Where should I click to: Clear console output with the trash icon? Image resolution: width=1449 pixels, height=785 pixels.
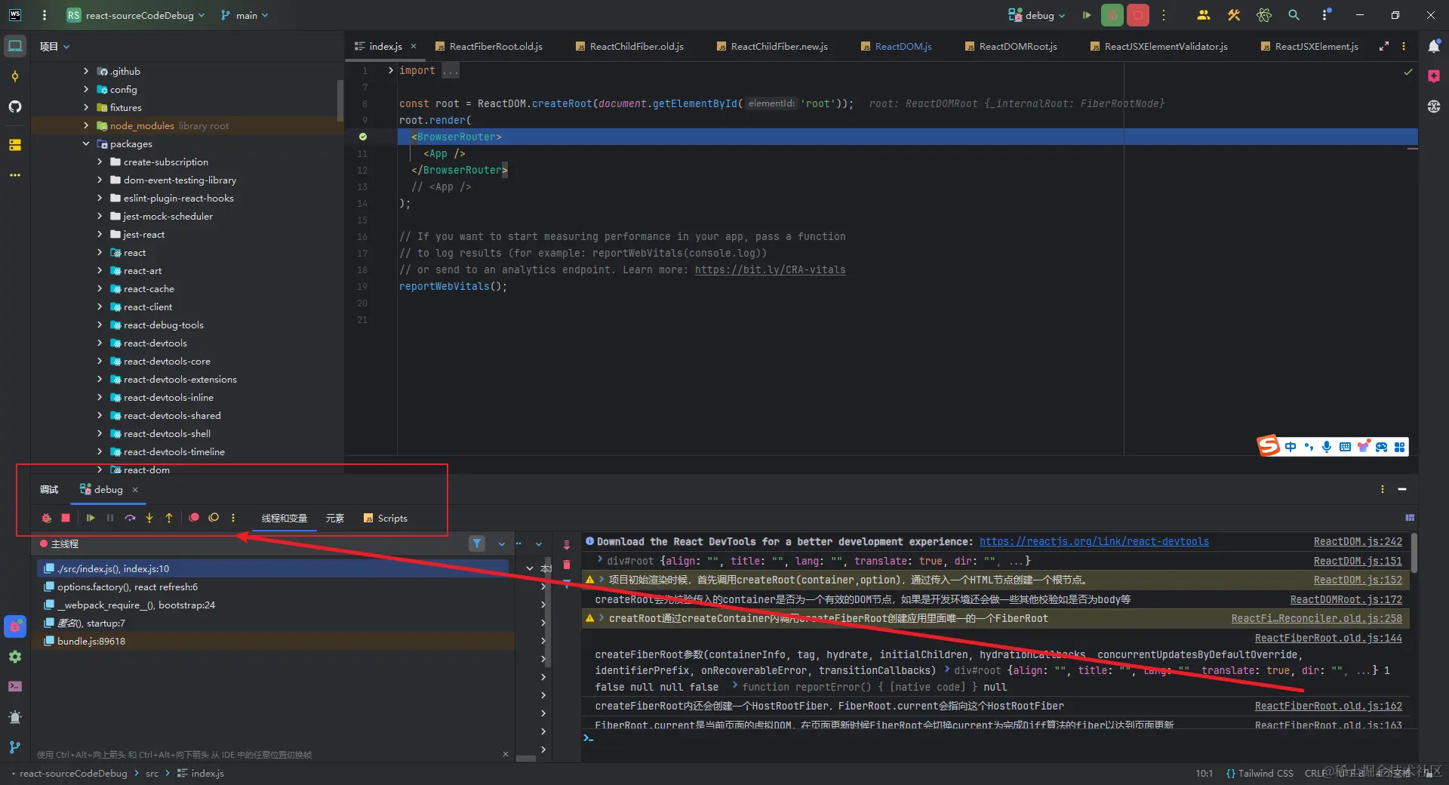click(567, 565)
